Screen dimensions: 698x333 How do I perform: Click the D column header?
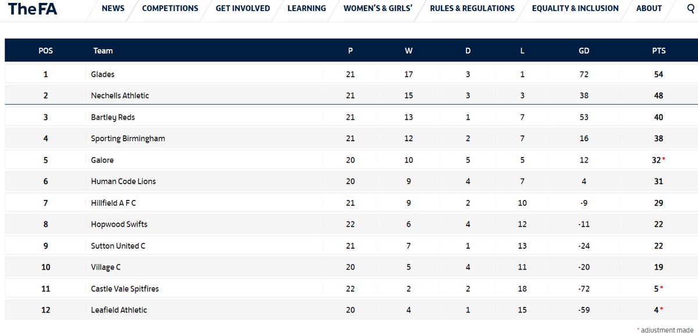(x=468, y=51)
